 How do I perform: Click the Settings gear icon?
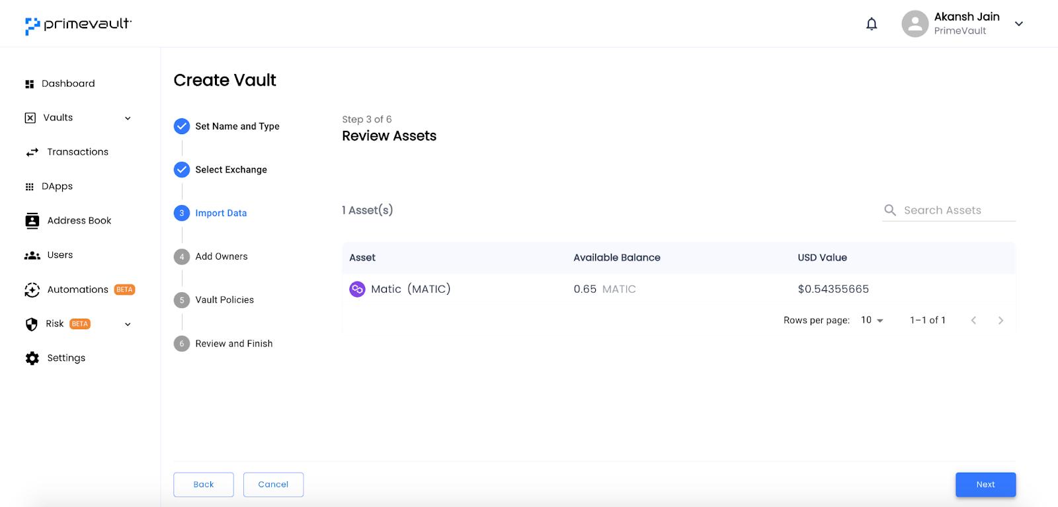32,358
